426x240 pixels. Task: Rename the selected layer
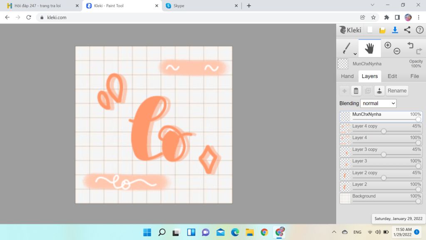coord(397,90)
